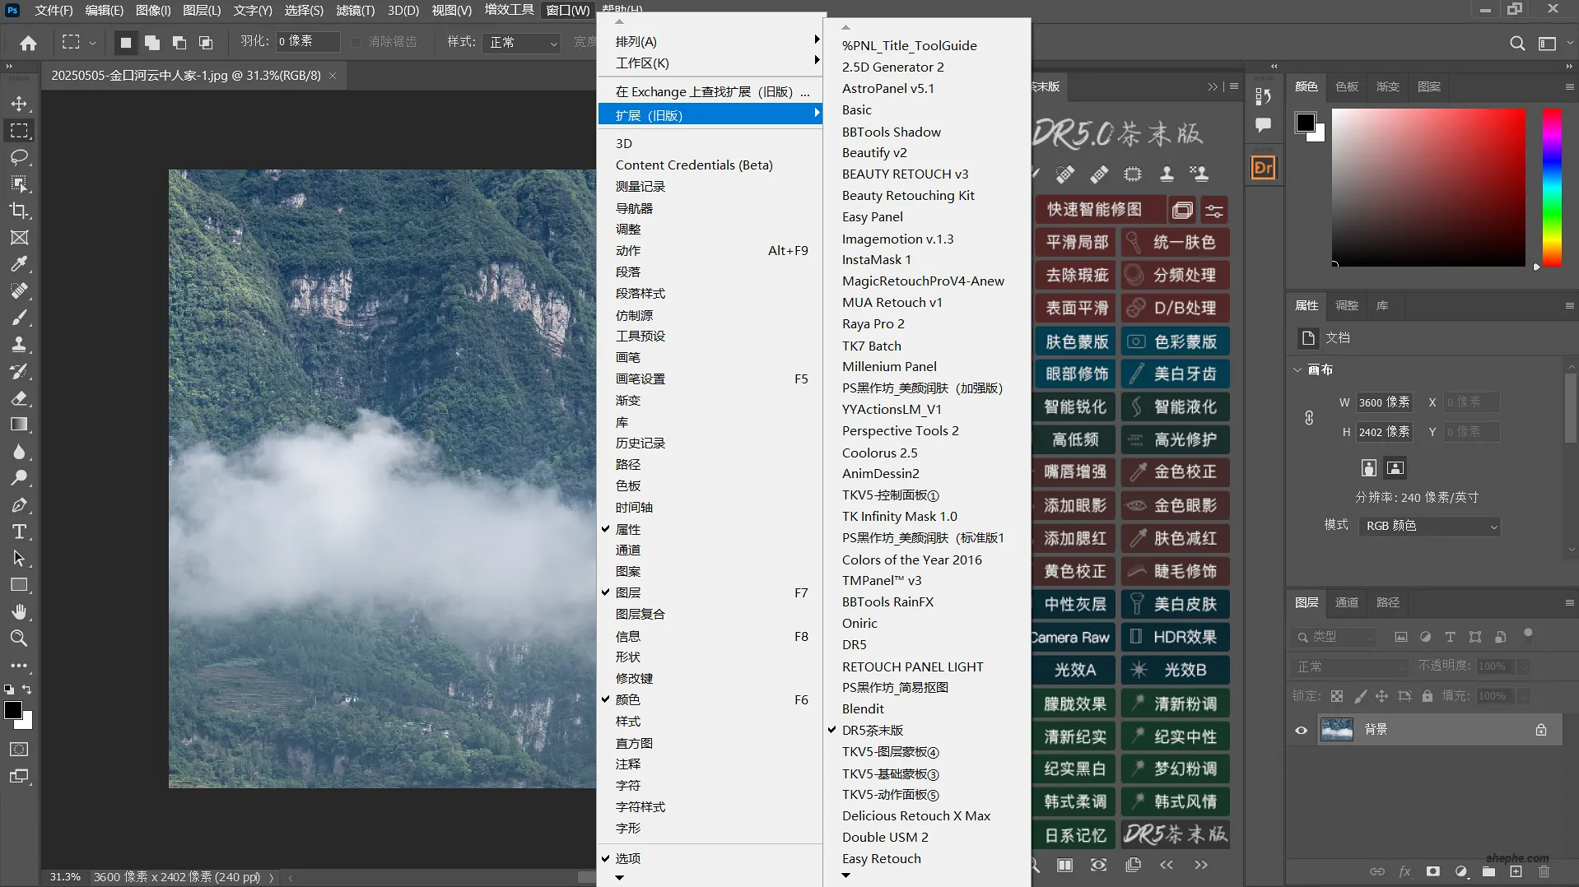Select the Move tool at top of toolbar

(x=21, y=104)
